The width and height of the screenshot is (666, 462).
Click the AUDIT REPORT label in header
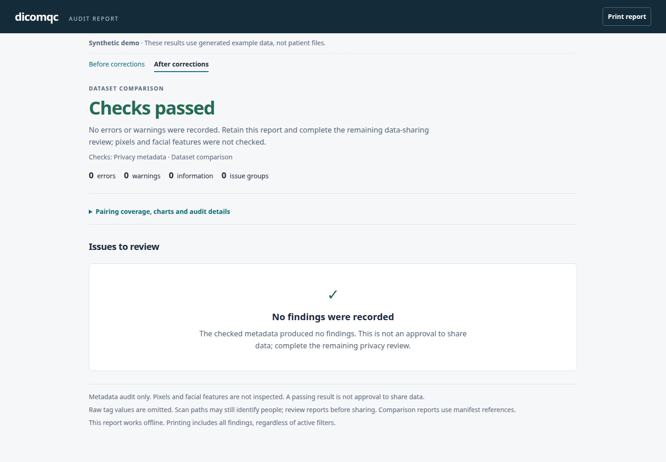coord(94,19)
